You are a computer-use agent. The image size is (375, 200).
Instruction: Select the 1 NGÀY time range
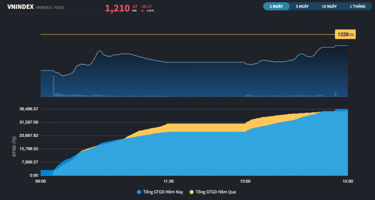(276, 7)
